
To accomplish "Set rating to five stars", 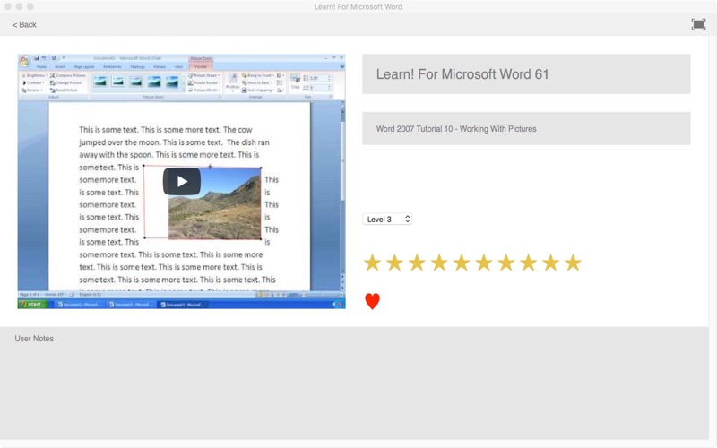I will 462,263.
